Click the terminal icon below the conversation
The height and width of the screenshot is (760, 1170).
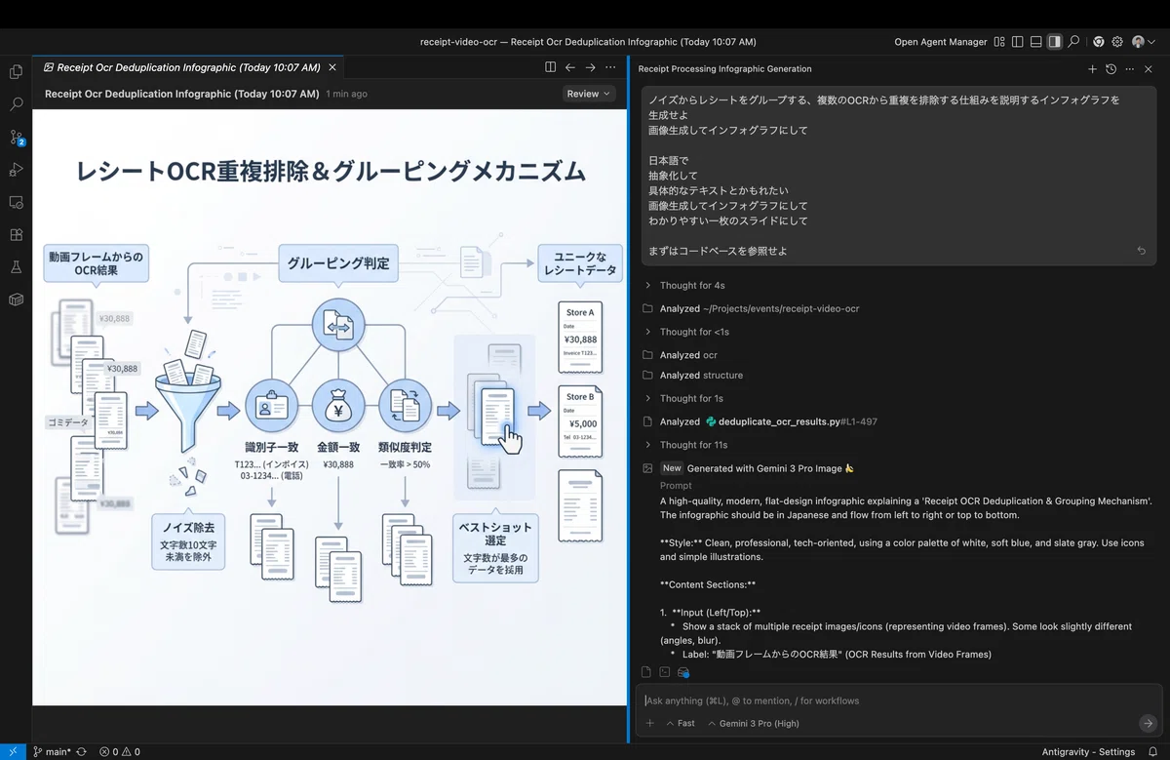(x=665, y=672)
